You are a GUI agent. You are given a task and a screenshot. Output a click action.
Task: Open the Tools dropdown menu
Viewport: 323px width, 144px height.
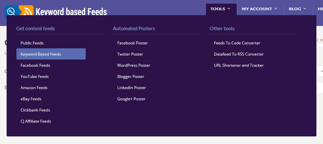click(221, 9)
